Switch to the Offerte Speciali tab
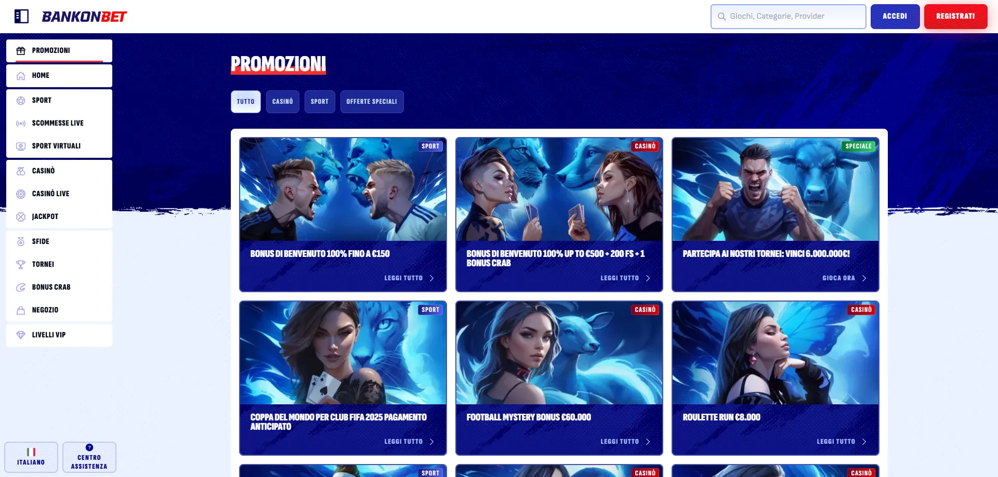The height and width of the screenshot is (477, 998). (372, 102)
